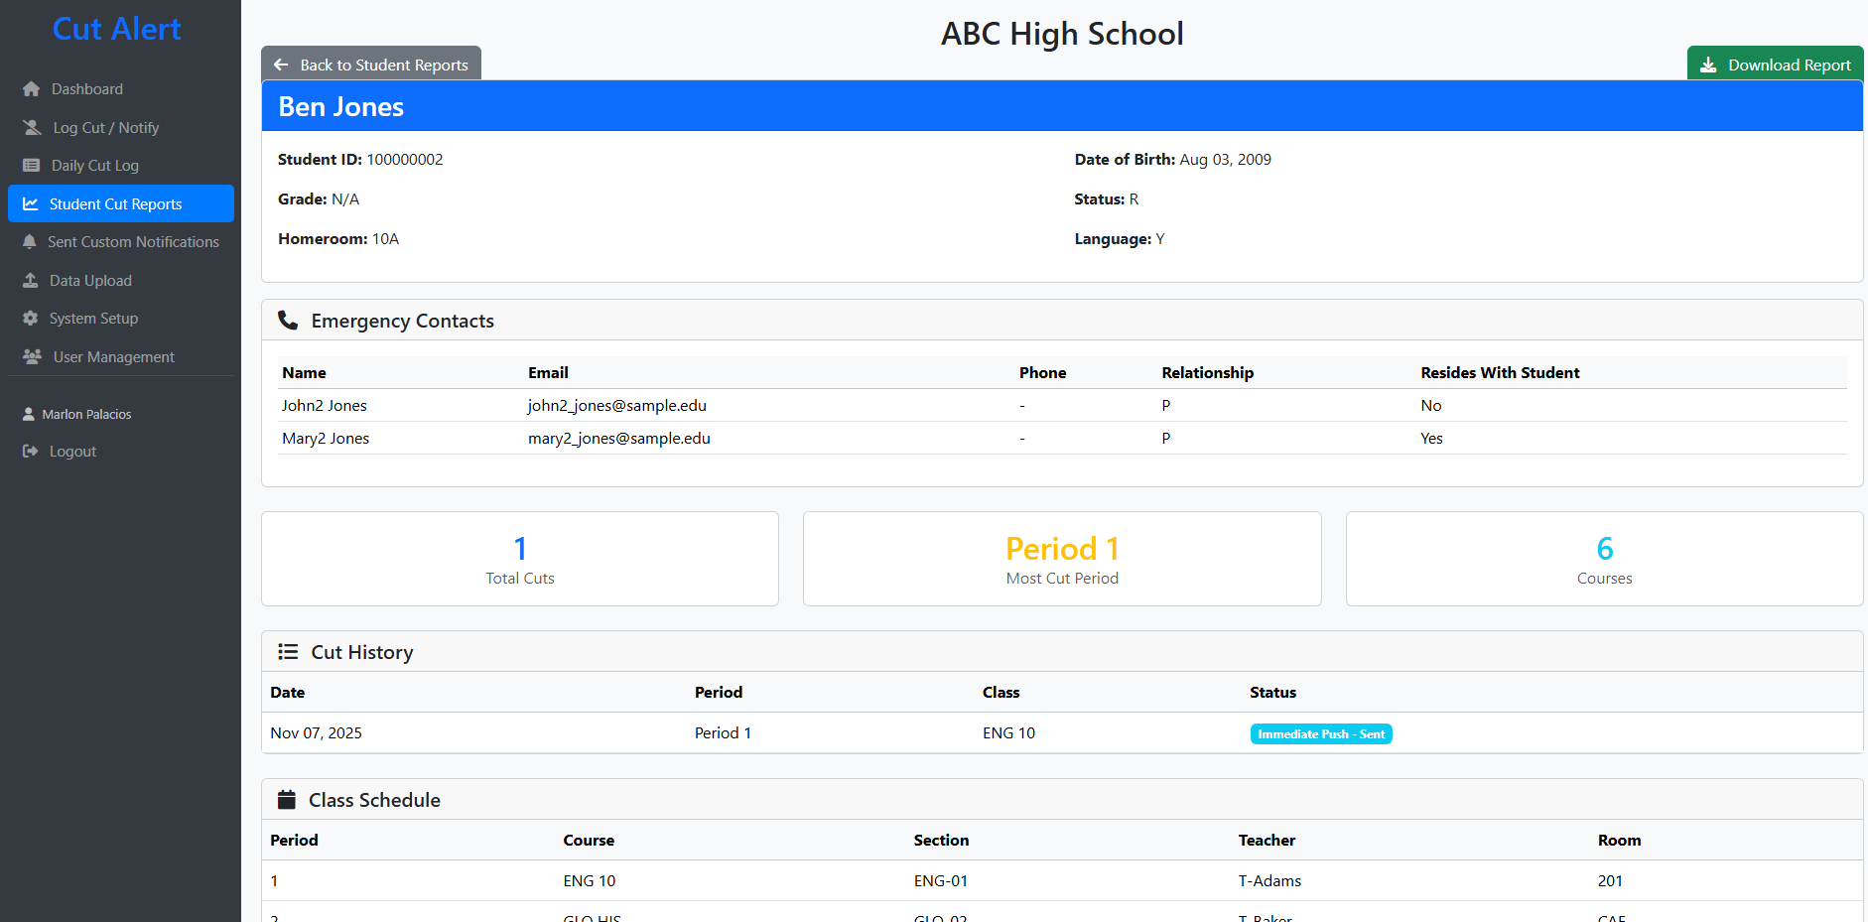
Task: Open the Sent Custom Notifications bell icon
Action: [31, 241]
